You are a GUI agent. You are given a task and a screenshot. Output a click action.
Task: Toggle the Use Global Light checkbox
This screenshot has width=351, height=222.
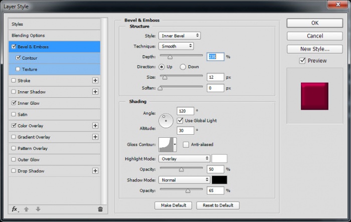pos(180,121)
